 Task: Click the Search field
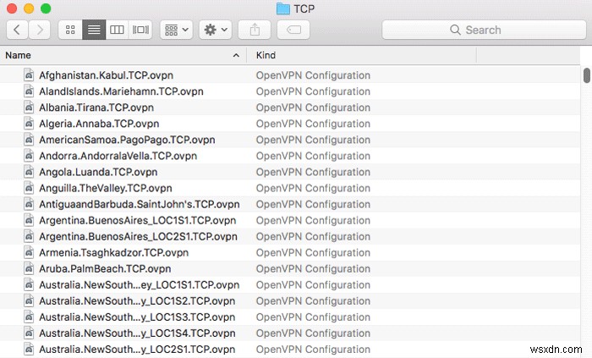[x=484, y=30]
